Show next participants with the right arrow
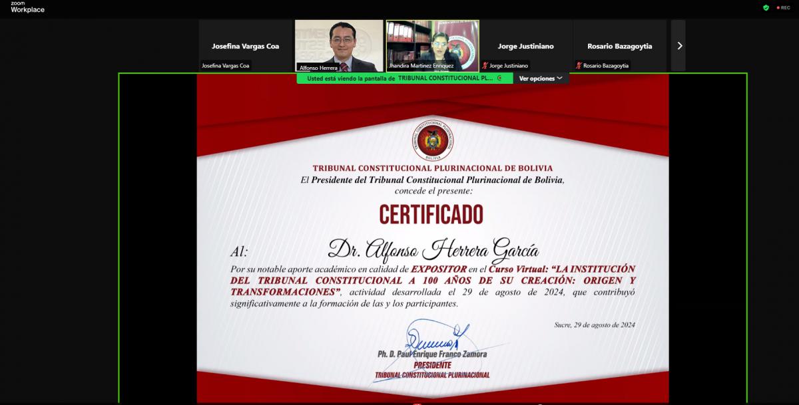799x405 pixels. [679, 46]
